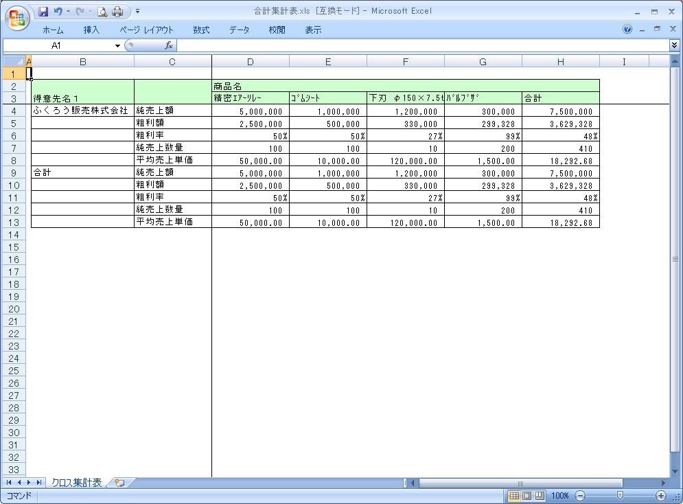Go to previous sheet navigation arrow

click(19, 483)
